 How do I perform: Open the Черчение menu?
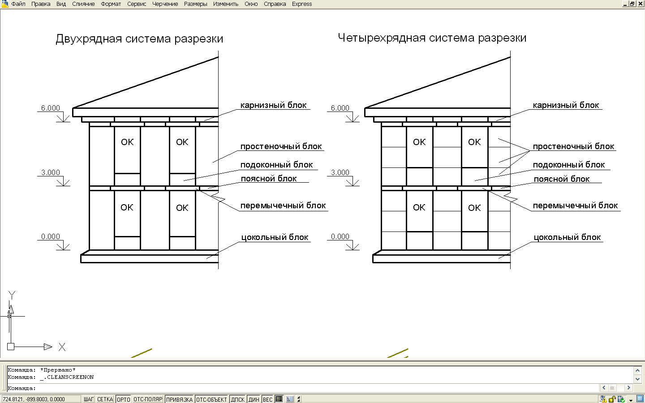(165, 4)
